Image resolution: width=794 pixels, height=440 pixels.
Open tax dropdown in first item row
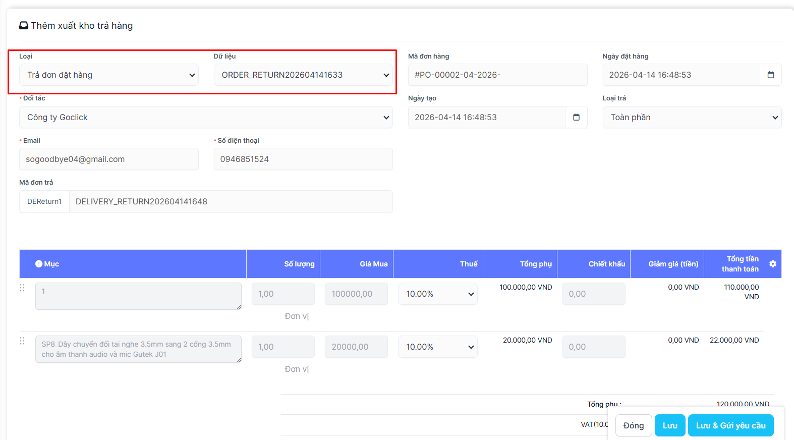tap(437, 294)
